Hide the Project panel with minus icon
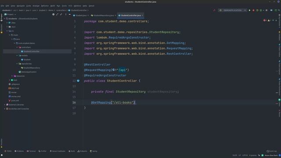This screenshot has width=281, height=158. (69, 14)
